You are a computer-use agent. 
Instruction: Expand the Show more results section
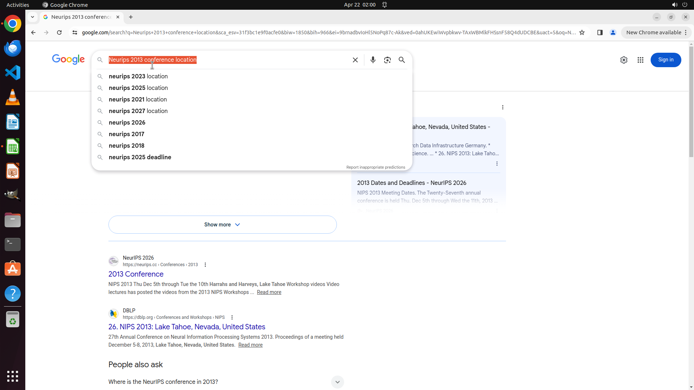(222, 225)
